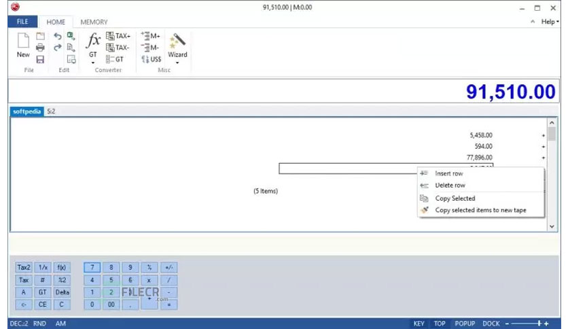Expand the Wizard dropdown arrow
The height and width of the screenshot is (329, 568).
pyautogui.click(x=177, y=63)
